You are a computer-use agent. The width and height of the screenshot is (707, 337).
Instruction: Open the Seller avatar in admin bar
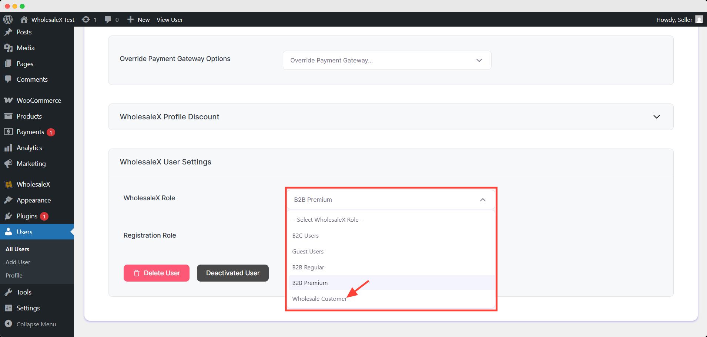(699, 20)
